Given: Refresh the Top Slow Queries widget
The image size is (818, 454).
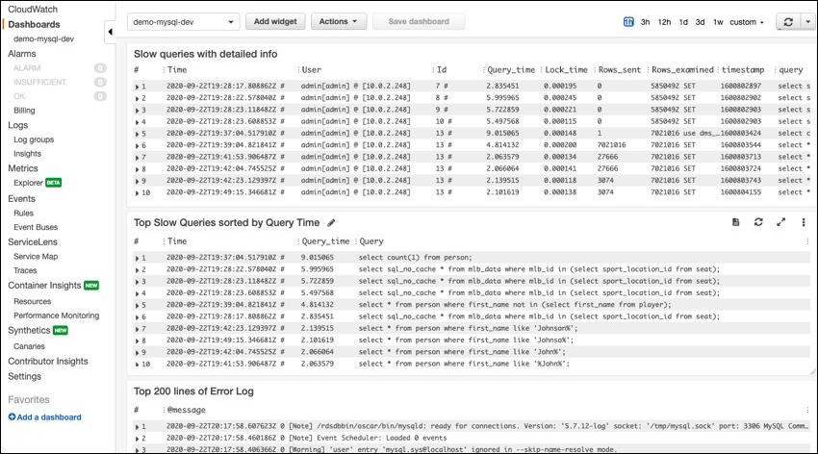Looking at the screenshot, I should pyautogui.click(x=758, y=222).
